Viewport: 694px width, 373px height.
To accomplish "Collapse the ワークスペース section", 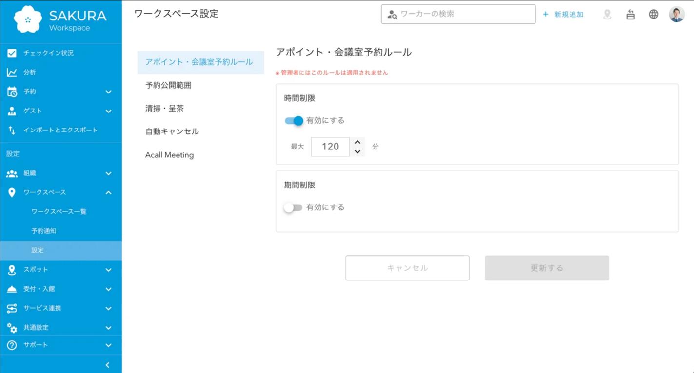I will [108, 192].
